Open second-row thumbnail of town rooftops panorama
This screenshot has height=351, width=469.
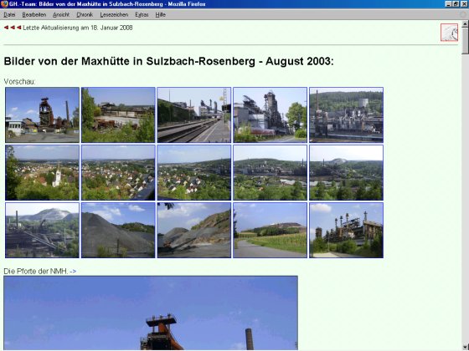pyautogui.click(x=118, y=172)
